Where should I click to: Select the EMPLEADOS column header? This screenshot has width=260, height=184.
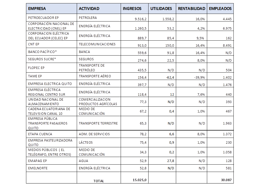[220, 9]
